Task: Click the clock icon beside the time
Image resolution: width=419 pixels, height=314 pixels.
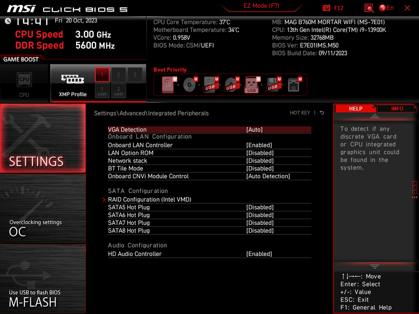Action: (8, 21)
